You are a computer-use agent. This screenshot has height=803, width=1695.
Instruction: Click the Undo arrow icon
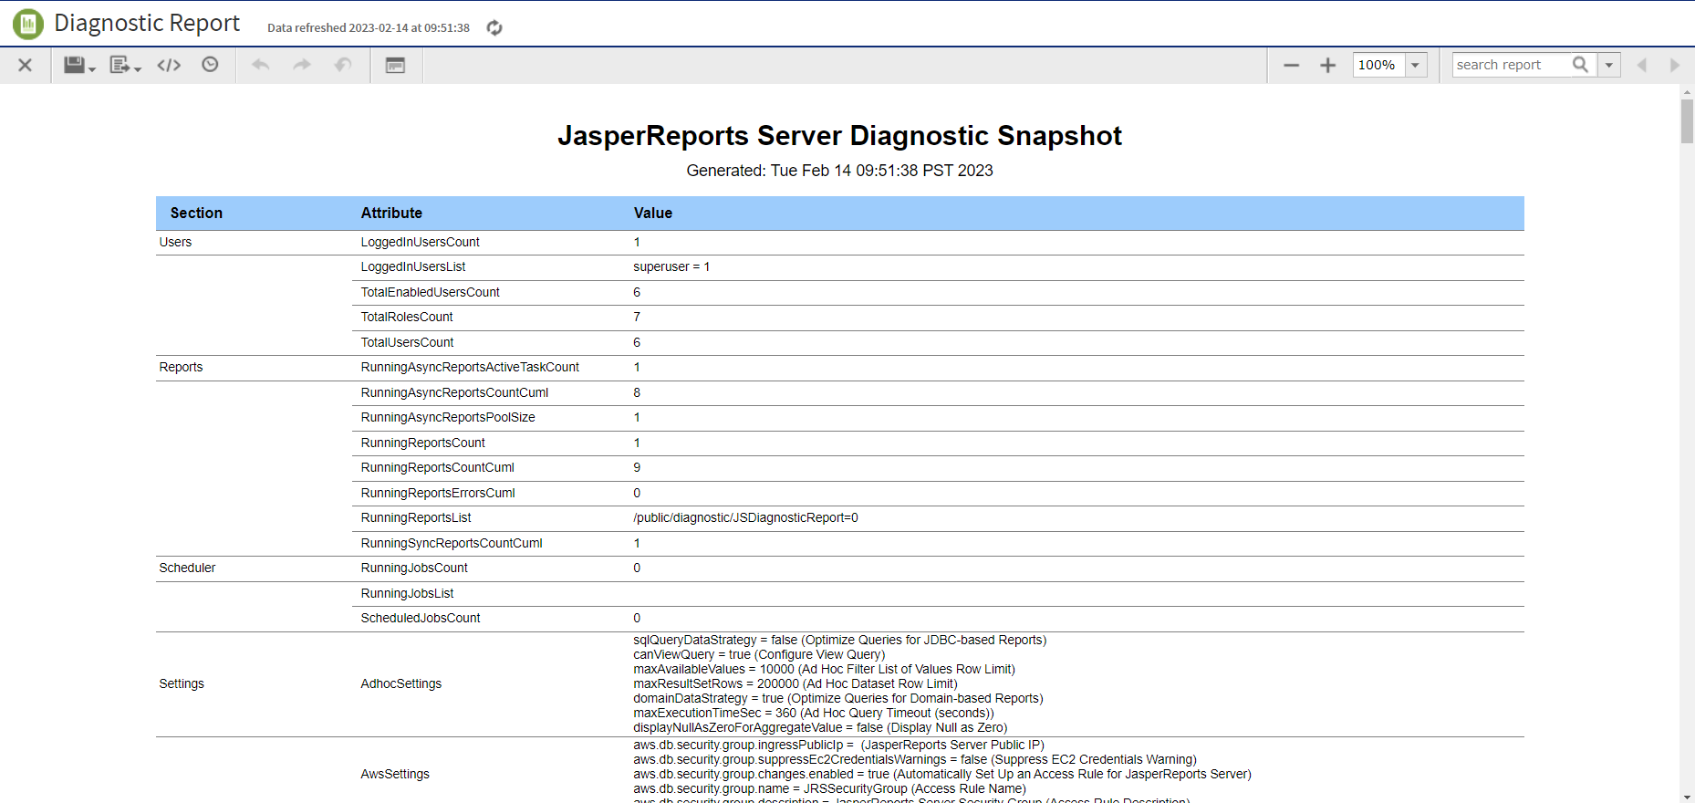260,65
